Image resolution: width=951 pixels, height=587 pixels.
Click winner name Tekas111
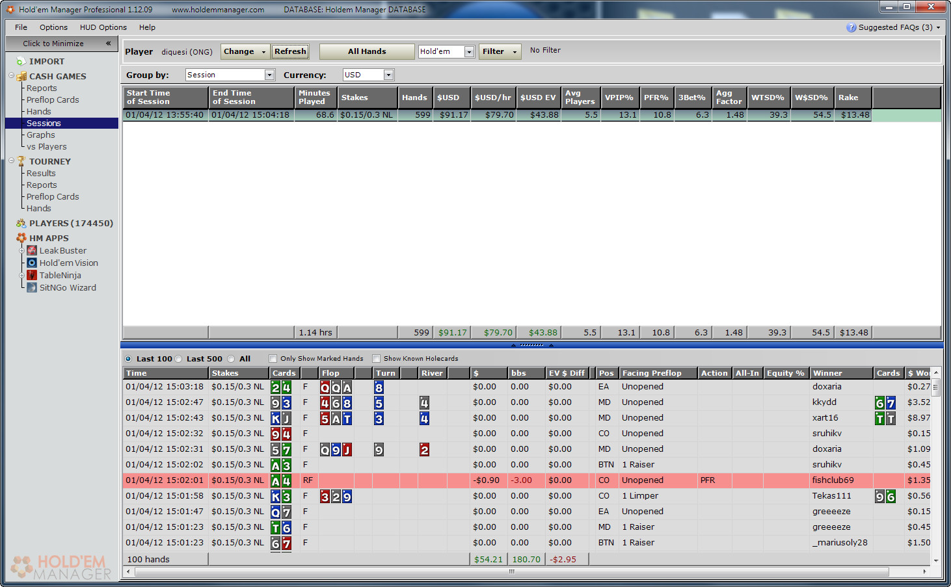(831, 496)
